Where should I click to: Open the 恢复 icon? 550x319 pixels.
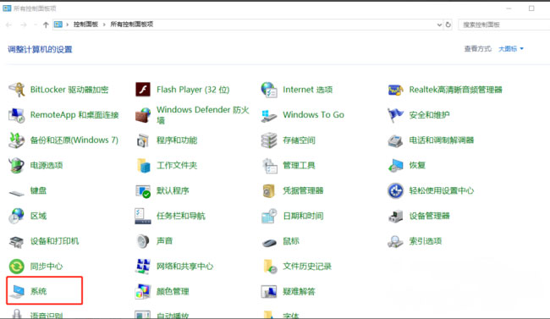tap(395, 166)
